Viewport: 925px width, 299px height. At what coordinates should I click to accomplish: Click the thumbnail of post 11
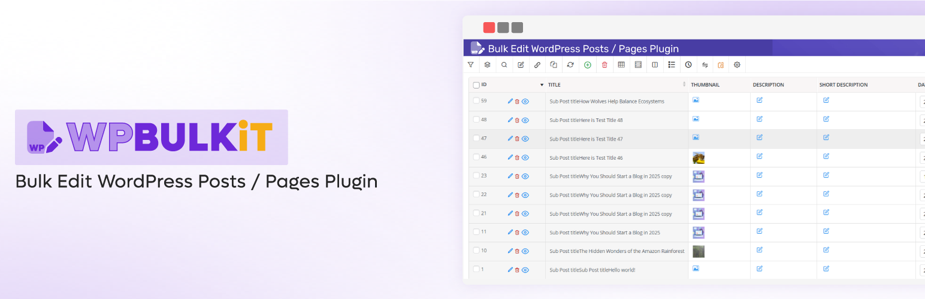[699, 233]
